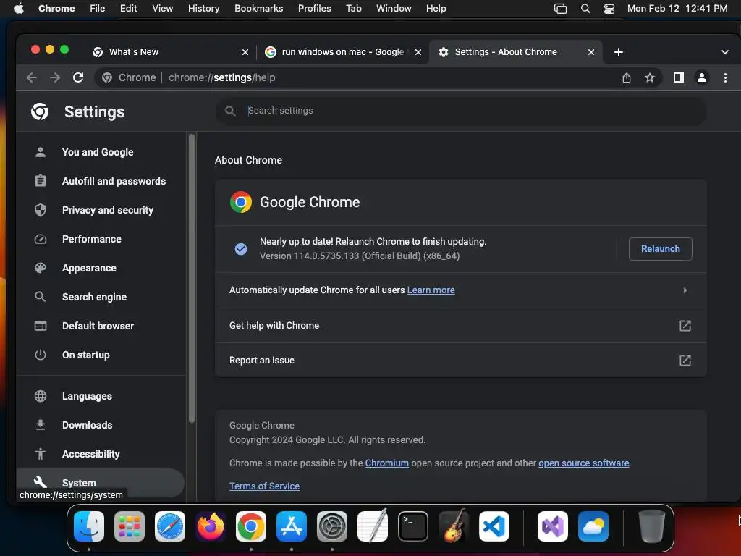Launch Firefox from the dock
The image size is (741, 556).
tap(211, 526)
